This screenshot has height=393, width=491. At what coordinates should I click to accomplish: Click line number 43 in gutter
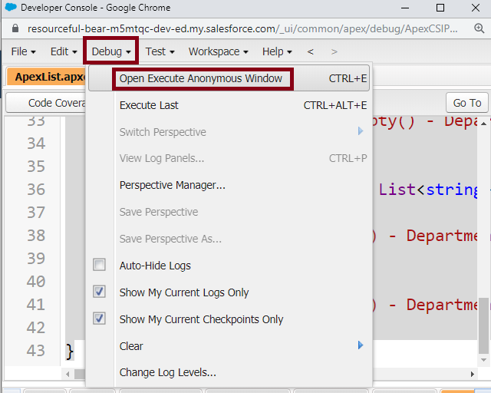coord(36,350)
